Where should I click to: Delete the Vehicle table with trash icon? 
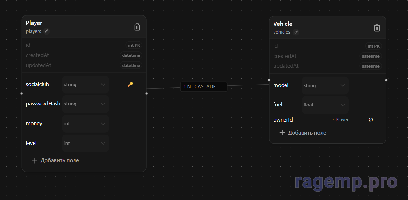click(x=377, y=28)
